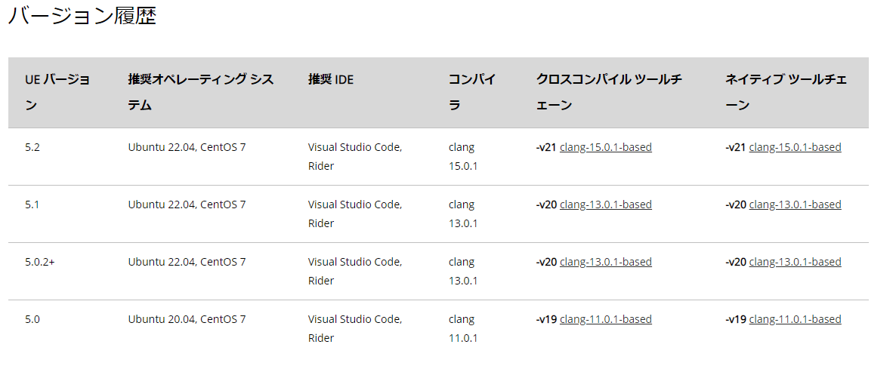The width and height of the screenshot is (896, 372).
Task: Click the -v21 label in the native toolchain column
Action: [x=736, y=147]
